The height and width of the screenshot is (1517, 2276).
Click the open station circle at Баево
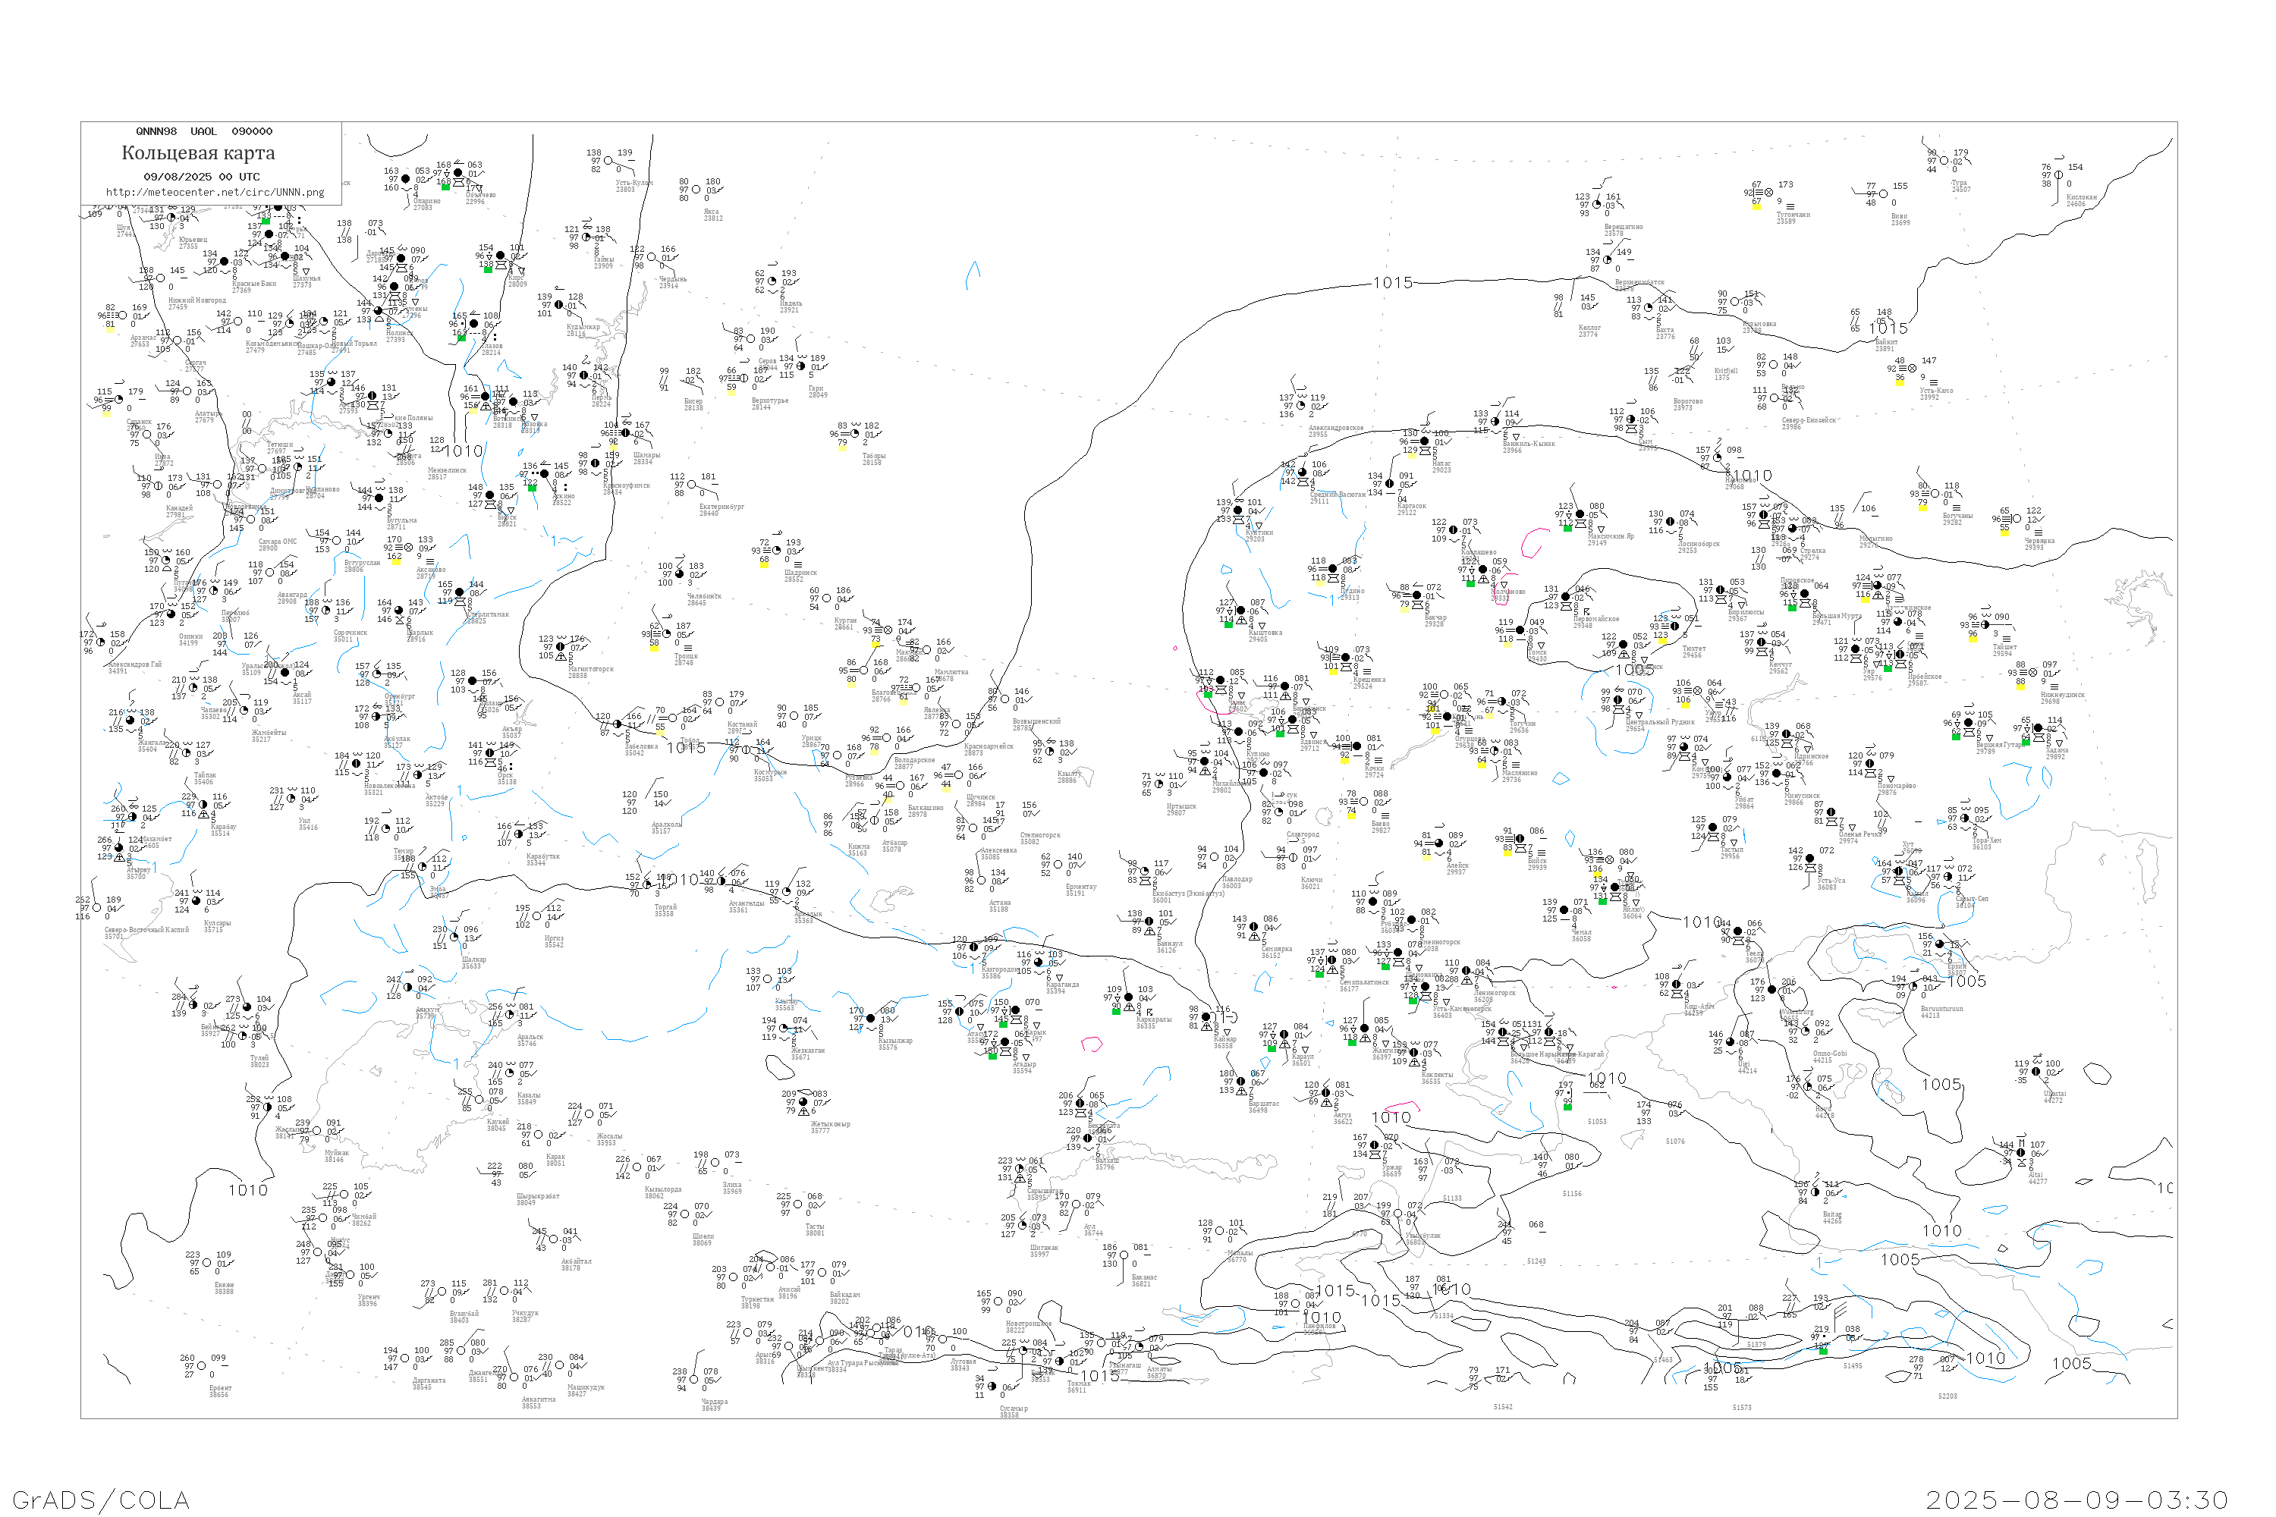click(1364, 802)
